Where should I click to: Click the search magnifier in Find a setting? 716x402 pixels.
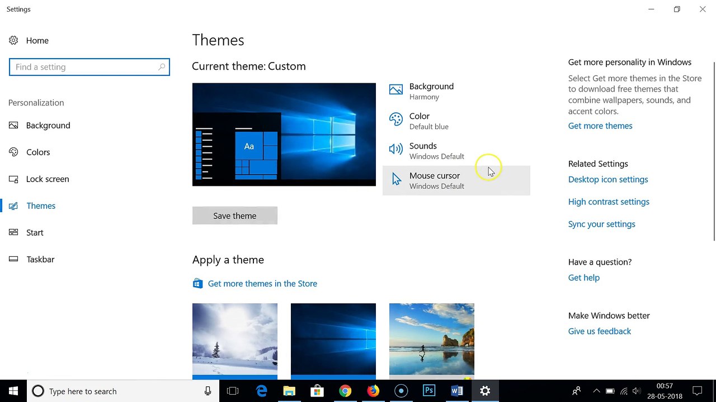pyautogui.click(x=162, y=67)
